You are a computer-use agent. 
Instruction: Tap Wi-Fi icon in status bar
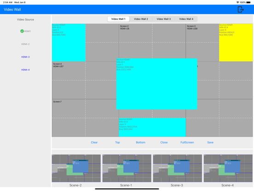[x=237, y=2]
